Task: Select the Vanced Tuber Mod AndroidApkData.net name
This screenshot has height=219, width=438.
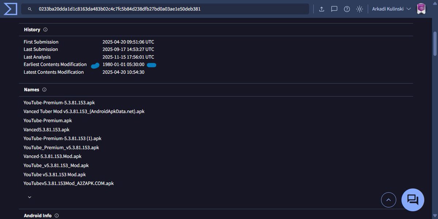Action: [84, 111]
